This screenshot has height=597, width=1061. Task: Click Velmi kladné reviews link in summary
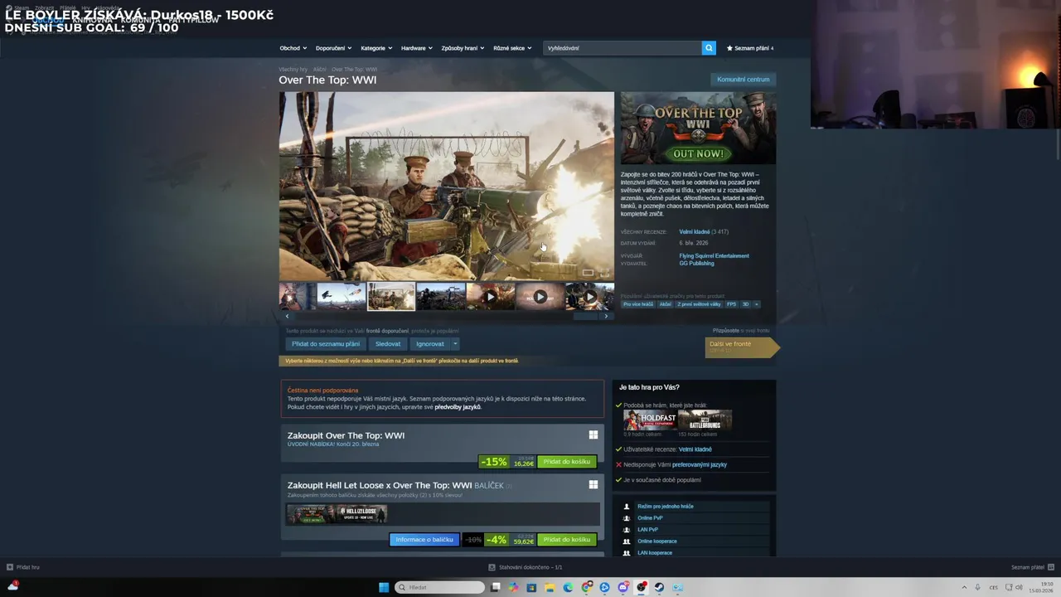[x=693, y=231]
